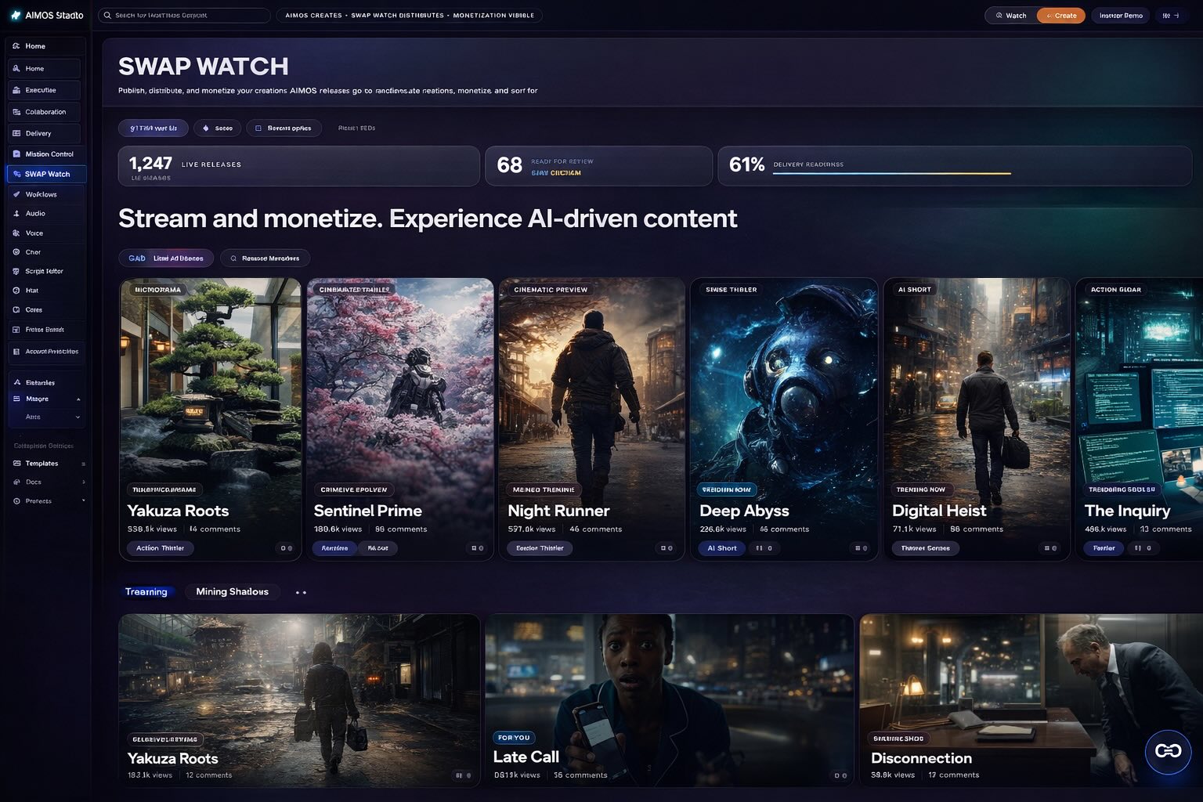This screenshot has height=802, width=1203.
Task: Click the search magnifier in the top bar
Action: 107,14
